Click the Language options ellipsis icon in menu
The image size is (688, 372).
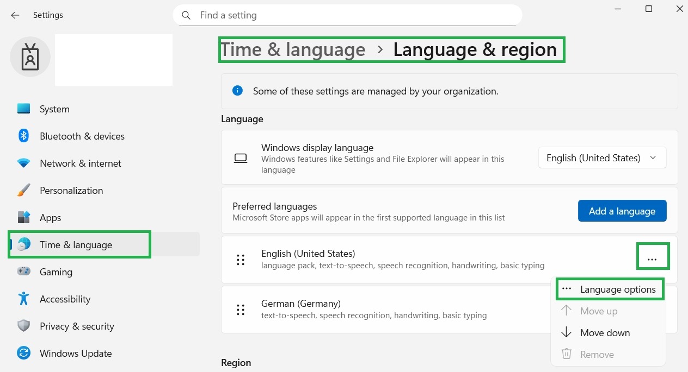(x=567, y=289)
